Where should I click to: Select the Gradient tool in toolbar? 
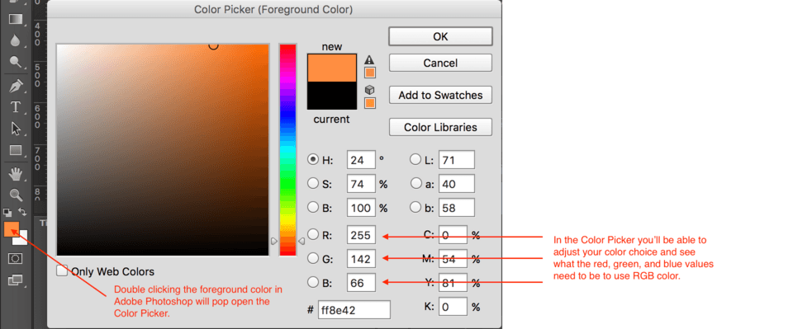click(x=16, y=20)
